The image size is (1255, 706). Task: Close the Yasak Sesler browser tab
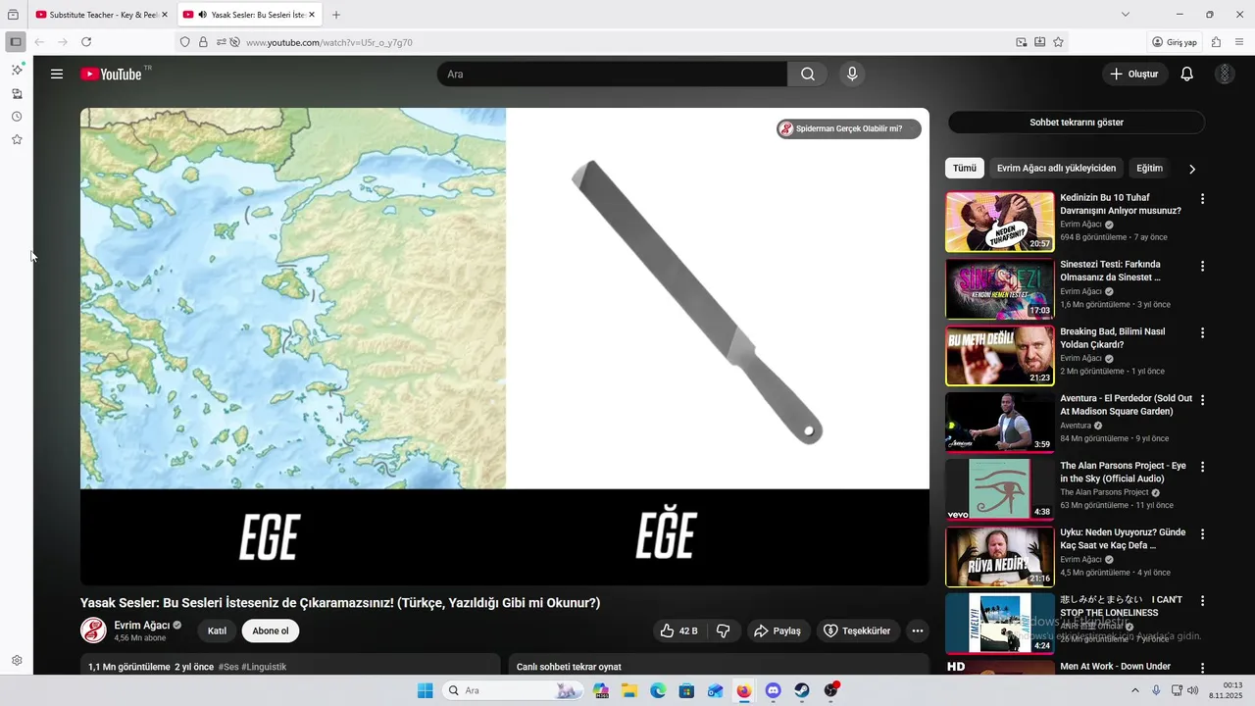312,15
